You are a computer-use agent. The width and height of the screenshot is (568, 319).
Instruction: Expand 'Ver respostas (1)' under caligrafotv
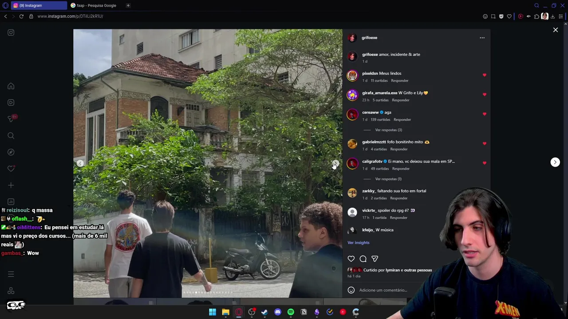coord(388,179)
